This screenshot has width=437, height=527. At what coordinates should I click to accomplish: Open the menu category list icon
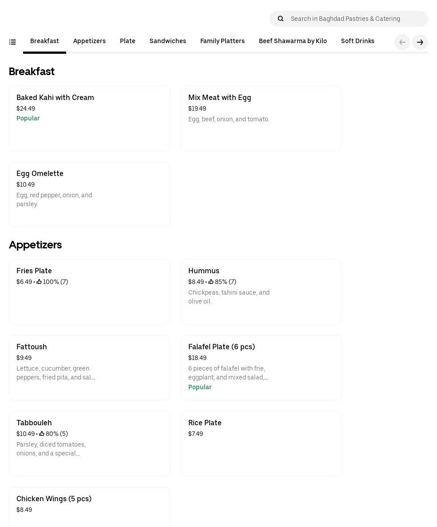coord(12,42)
